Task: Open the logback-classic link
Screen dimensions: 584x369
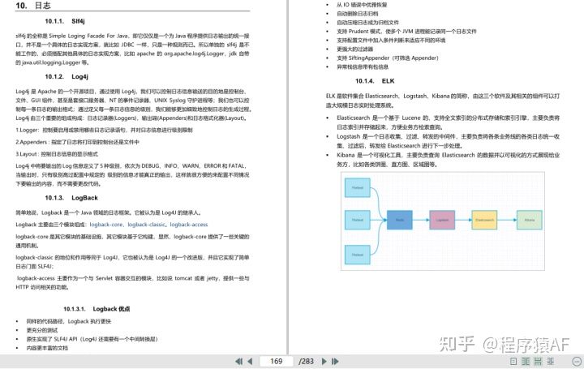Action: 146,225
